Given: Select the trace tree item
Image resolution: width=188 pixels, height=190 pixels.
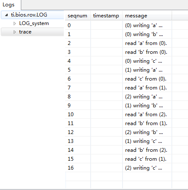Looking at the screenshot, I should pos(25,32).
